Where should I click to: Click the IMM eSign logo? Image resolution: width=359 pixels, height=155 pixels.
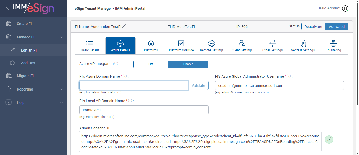33,8
